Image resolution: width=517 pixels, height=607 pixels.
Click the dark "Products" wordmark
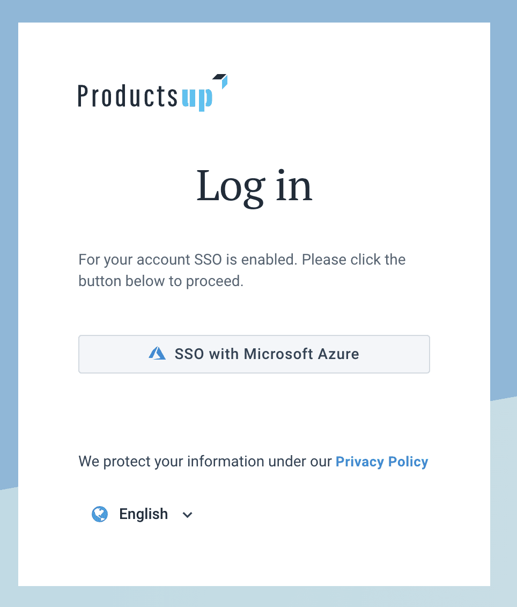point(128,96)
